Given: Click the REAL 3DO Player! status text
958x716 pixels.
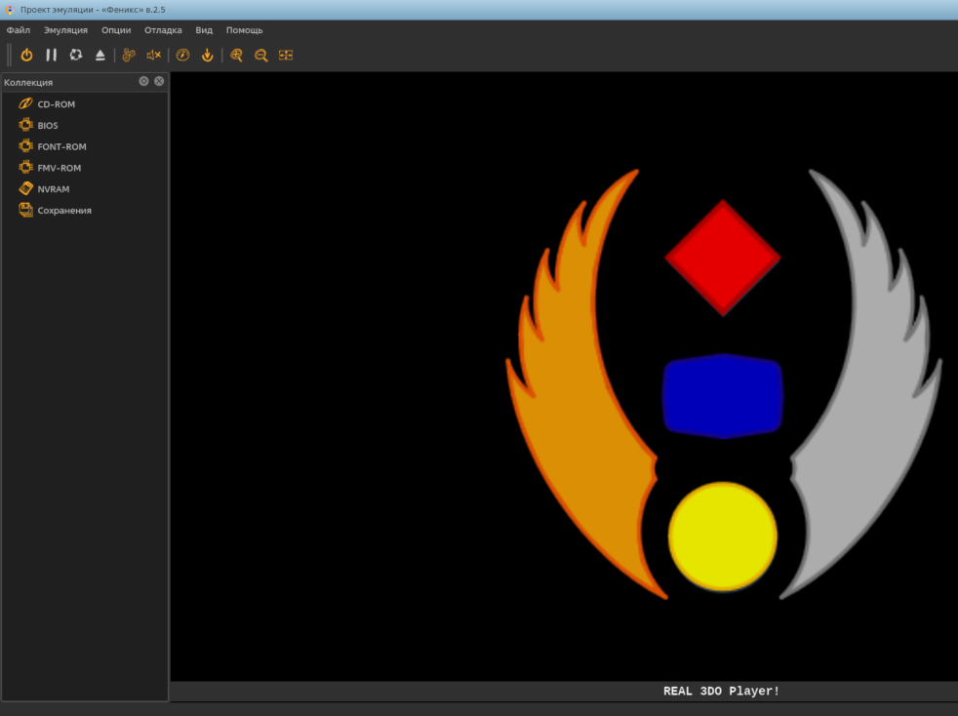Looking at the screenshot, I should tap(722, 691).
